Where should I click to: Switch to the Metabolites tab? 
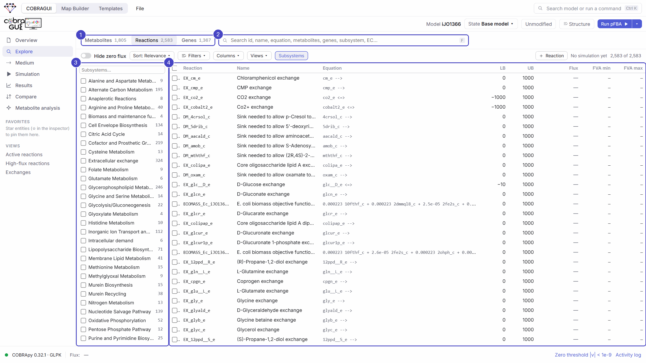click(x=106, y=40)
